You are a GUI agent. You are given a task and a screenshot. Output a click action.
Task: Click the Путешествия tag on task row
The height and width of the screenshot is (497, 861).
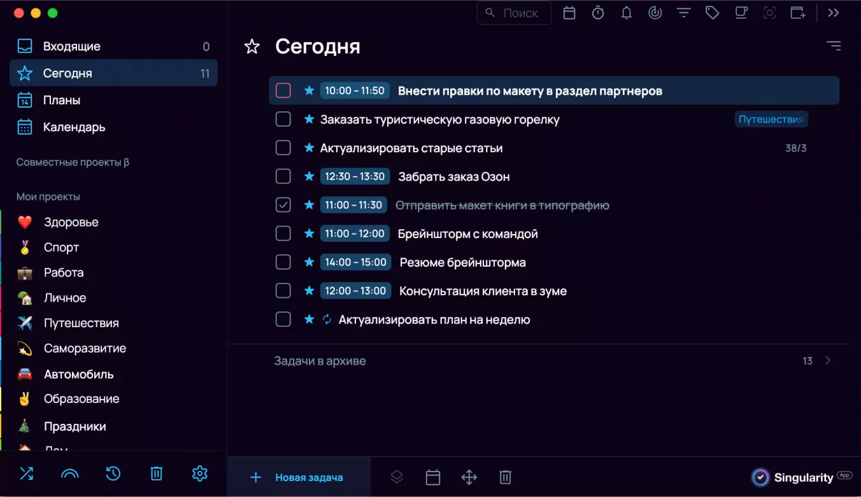coord(771,119)
